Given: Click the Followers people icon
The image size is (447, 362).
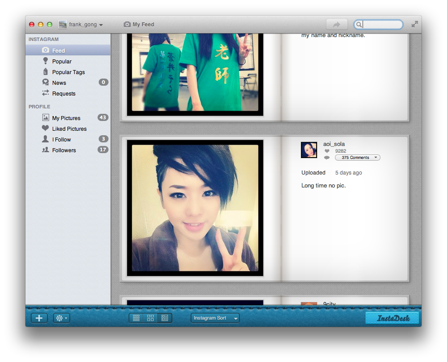Looking at the screenshot, I should [46, 150].
